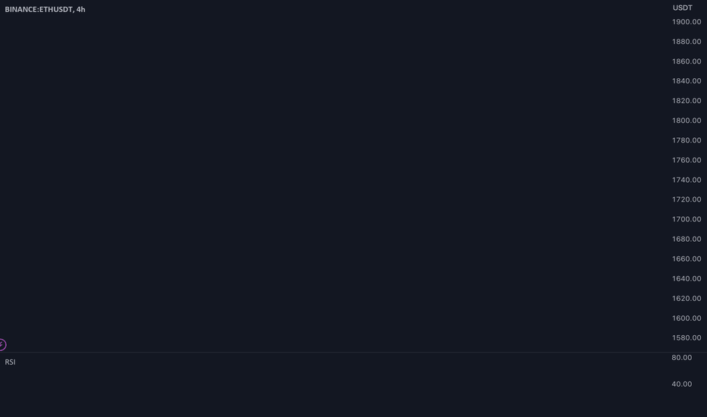
Task: Click the 1620.00 price axis label
Action: (687, 299)
